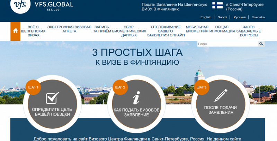Image resolution: width=277 pixels, height=141 pixels.
Task: Open ВСЁ О ШЕНГЕНСКИХ ВИЗАХ menu
Action: point(33,31)
